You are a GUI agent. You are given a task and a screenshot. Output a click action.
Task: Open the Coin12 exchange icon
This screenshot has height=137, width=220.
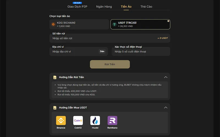pos(78,121)
